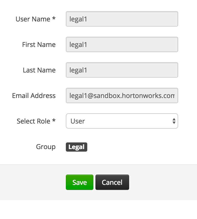Click the up-down arrows on role selector
The height and width of the screenshot is (219, 197).
(174, 121)
